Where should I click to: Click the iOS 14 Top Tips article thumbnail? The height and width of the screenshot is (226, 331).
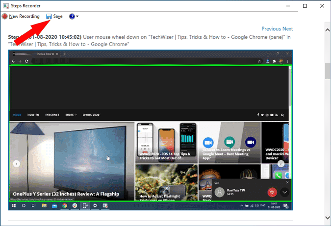point(166,143)
